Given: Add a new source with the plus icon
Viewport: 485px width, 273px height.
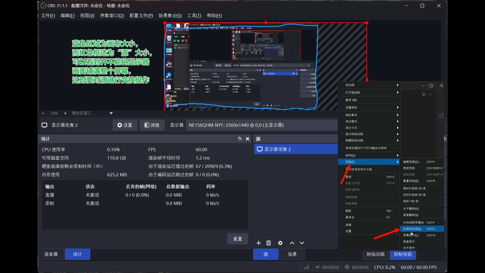Looking at the screenshot, I should click(x=258, y=243).
